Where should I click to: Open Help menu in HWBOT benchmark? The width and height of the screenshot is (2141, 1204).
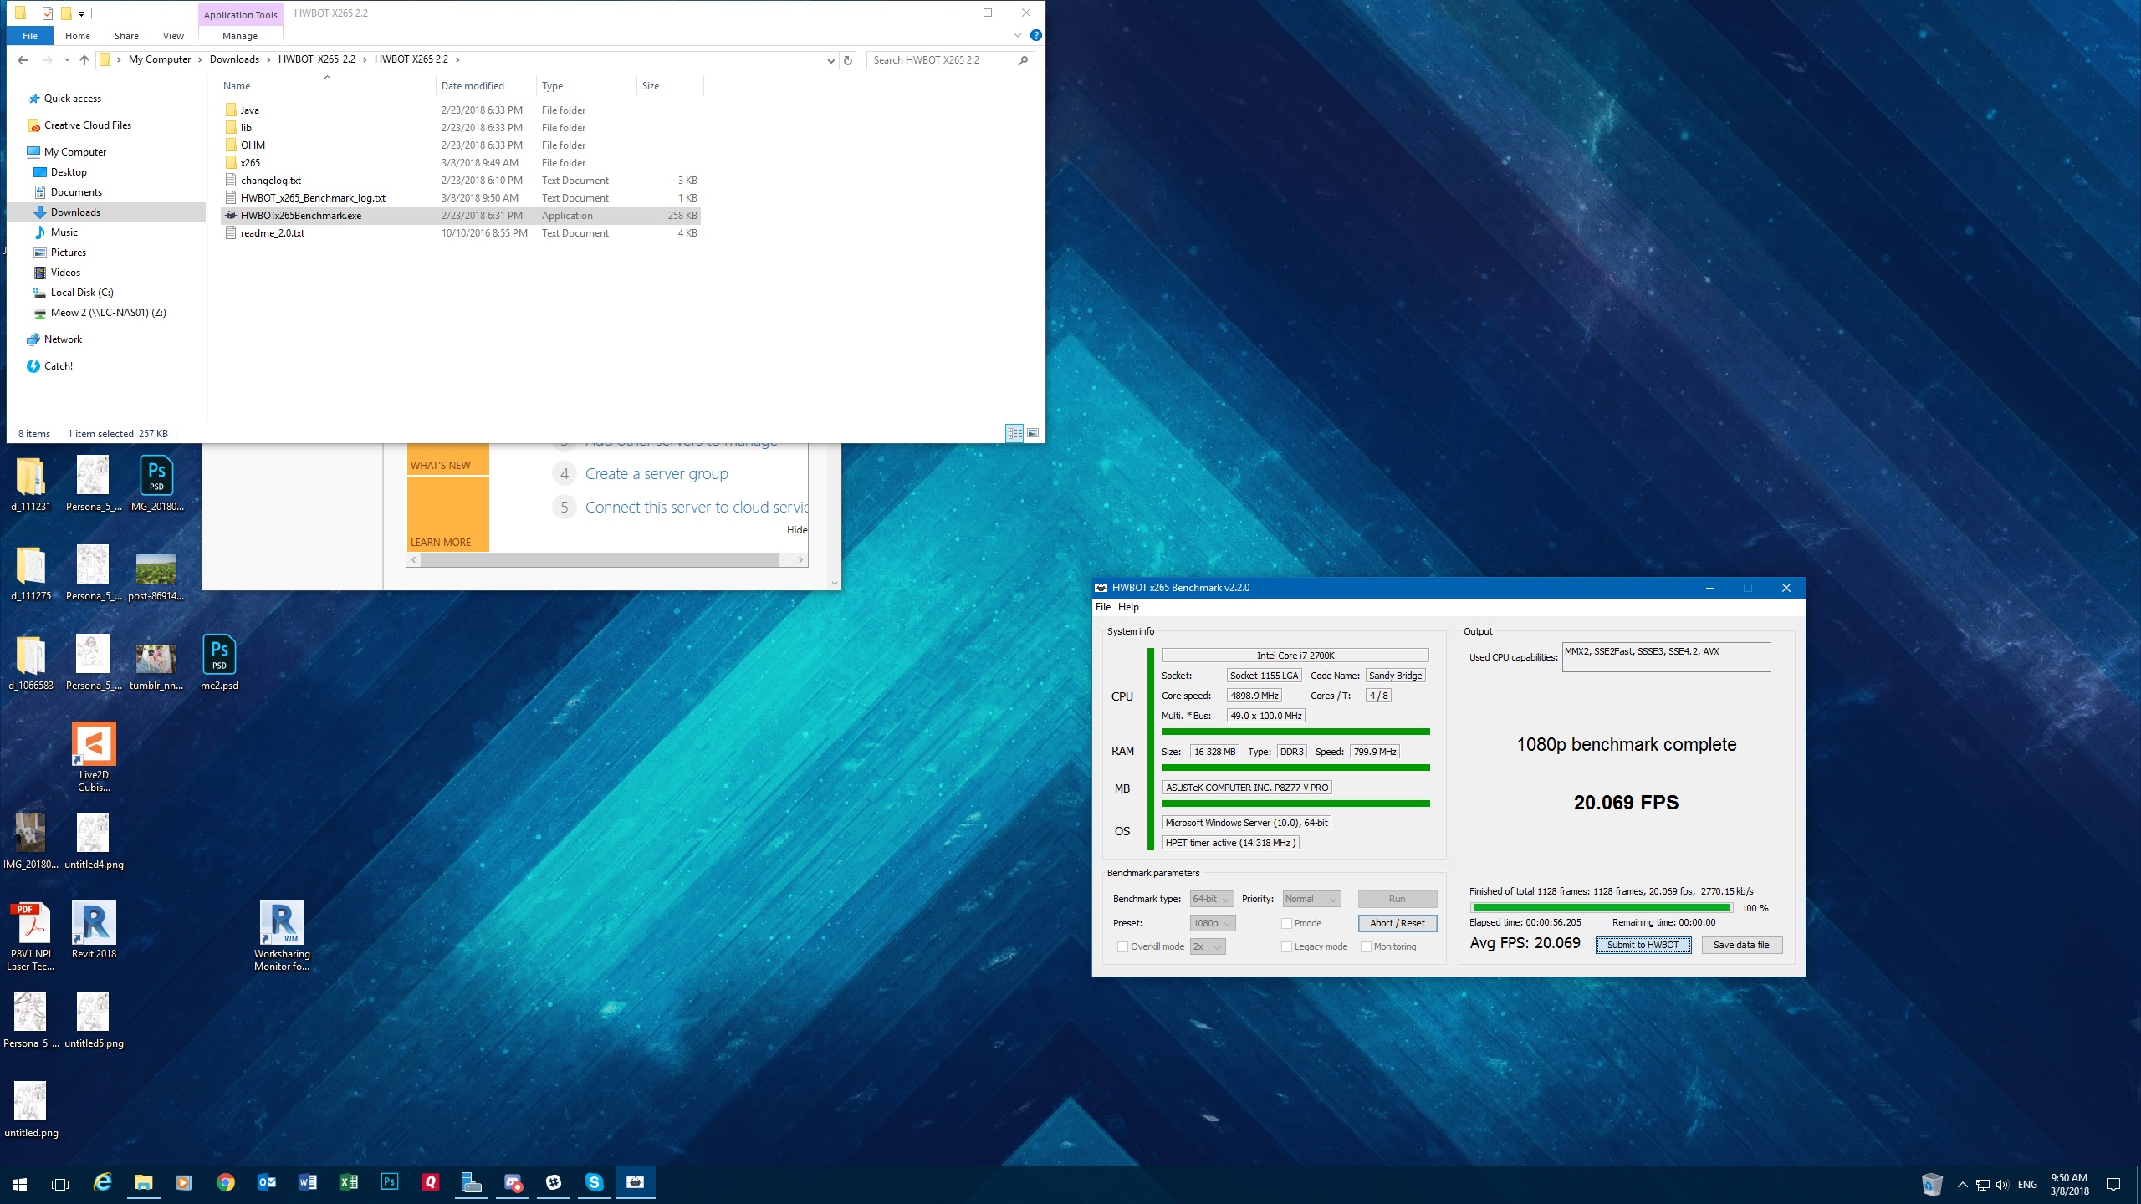[x=1128, y=607]
